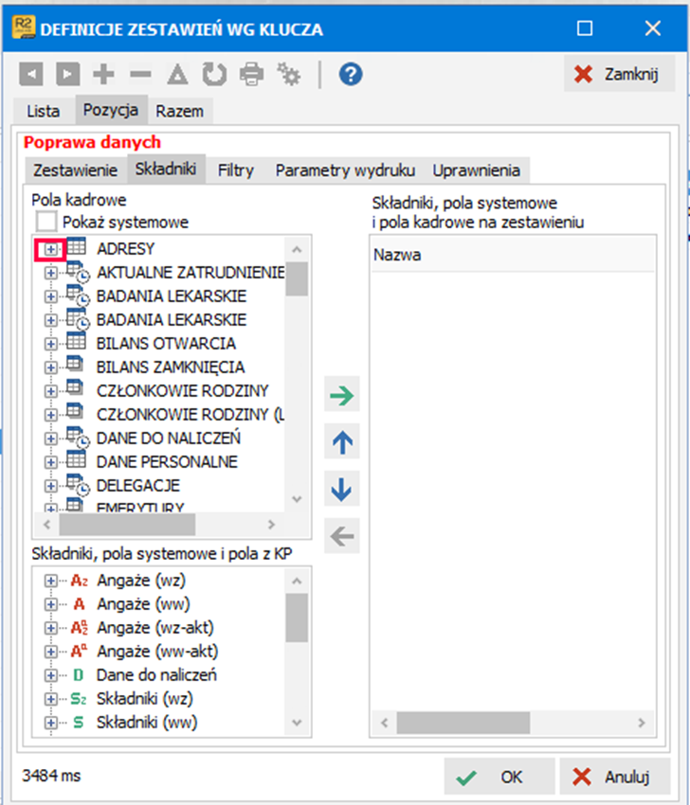The width and height of the screenshot is (690, 805).
Task: Select the Składniki tab
Action: (x=166, y=169)
